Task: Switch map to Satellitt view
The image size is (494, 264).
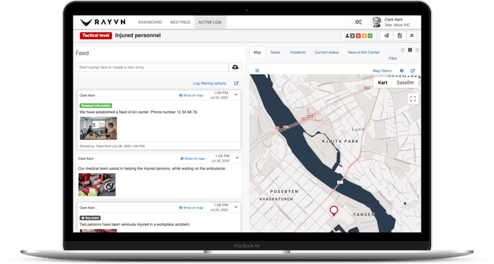Action: pos(405,82)
